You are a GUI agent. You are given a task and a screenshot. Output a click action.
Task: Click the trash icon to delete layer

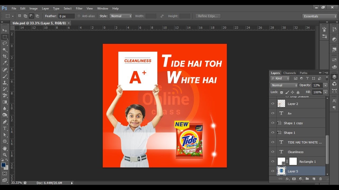[x=320, y=179]
